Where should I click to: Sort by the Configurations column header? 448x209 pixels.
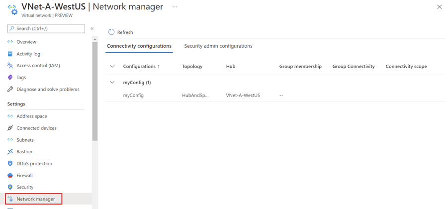pos(141,66)
